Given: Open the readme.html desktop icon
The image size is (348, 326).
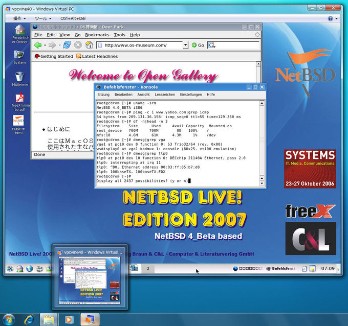Looking at the screenshot, I should click(18, 125).
